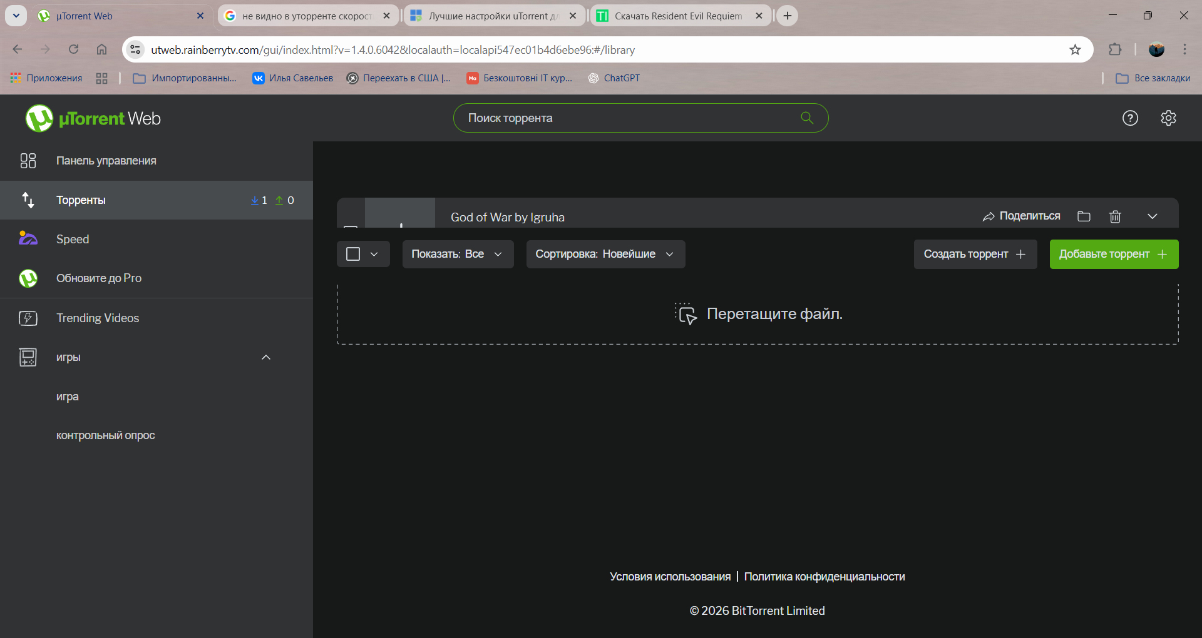Open the 'Показать: Все' filter dropdown
This screenshot has width=1202, height=638.
[x=458, y=254]
